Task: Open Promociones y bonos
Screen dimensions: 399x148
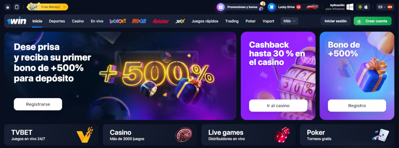Action: 241,7
